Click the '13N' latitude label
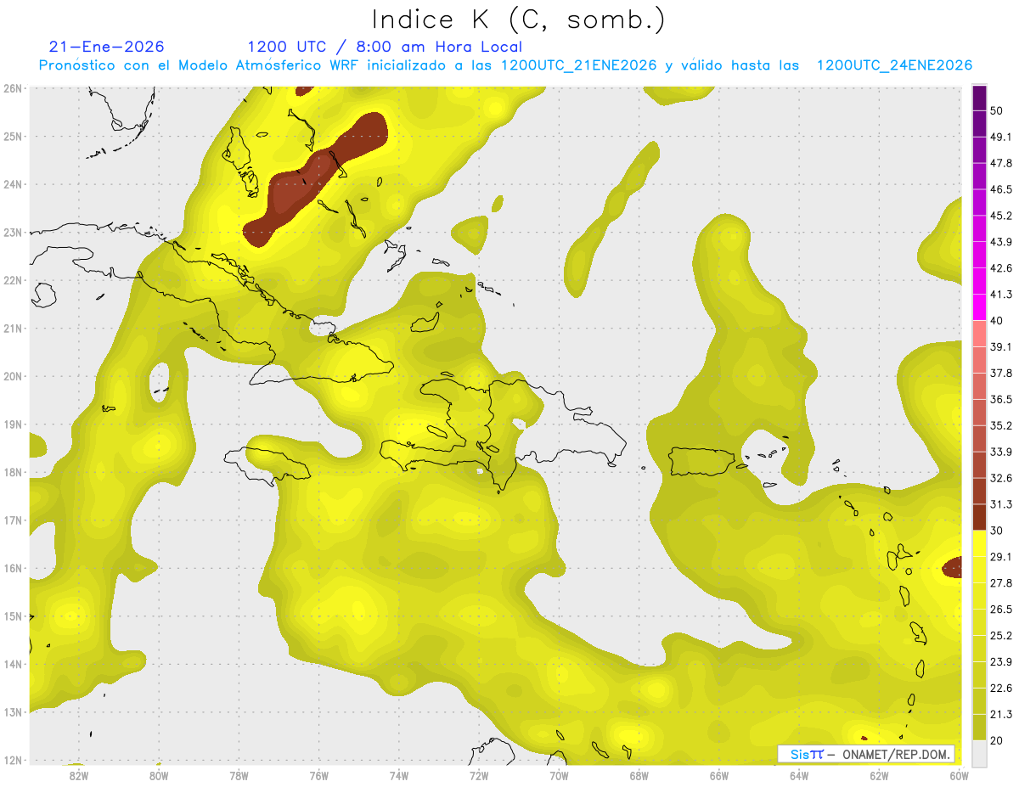 pos(13,712)
